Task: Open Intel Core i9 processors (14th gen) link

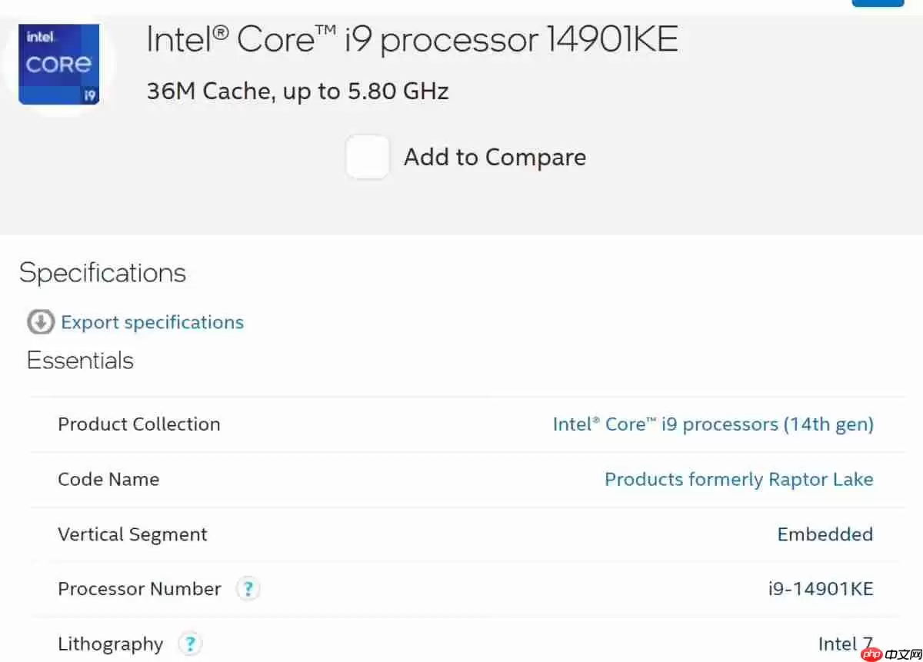Action: click(713, 424)
